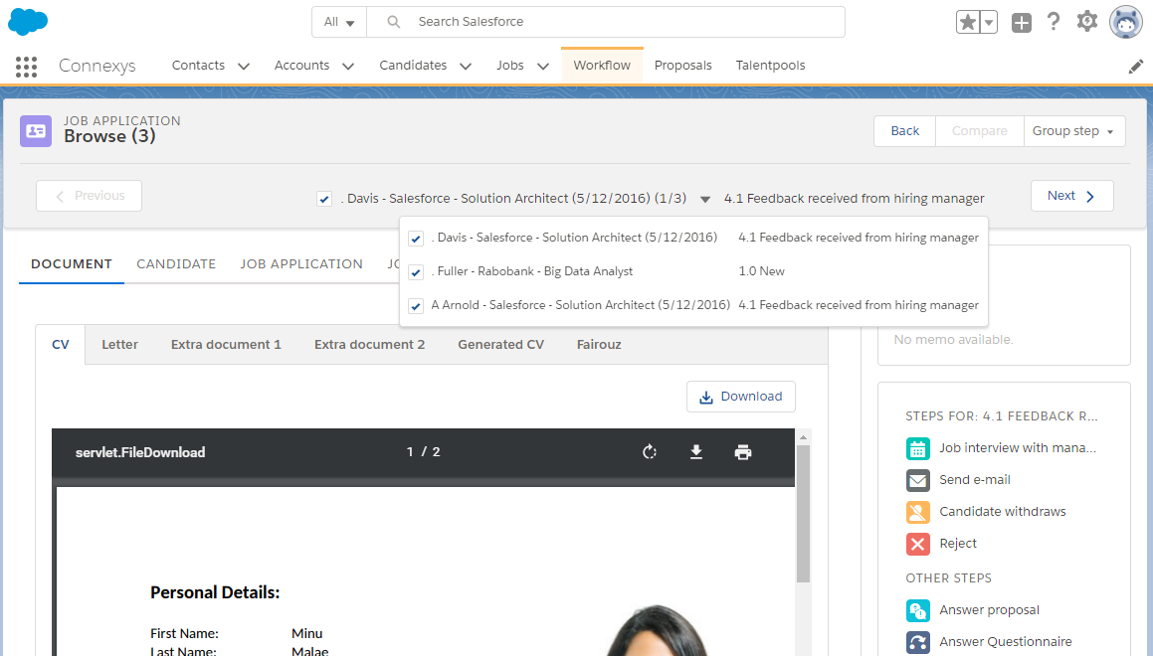The height and width of the screenshot is (656, 1153).
Task: Click the Job Application purple card icon
Action: click(x=35, y=131)
